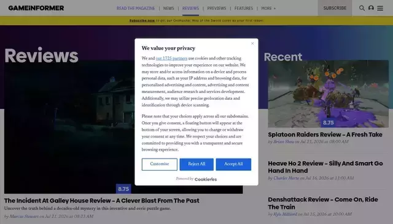This screenshot has height=224, width=393.
Task: Close the privacy dialog with X
Action: (252, 43)
